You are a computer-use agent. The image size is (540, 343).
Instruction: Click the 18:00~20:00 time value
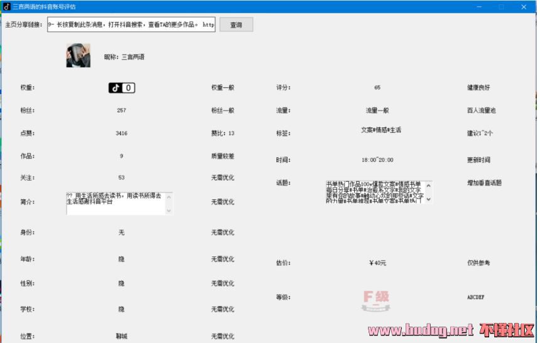377,160
